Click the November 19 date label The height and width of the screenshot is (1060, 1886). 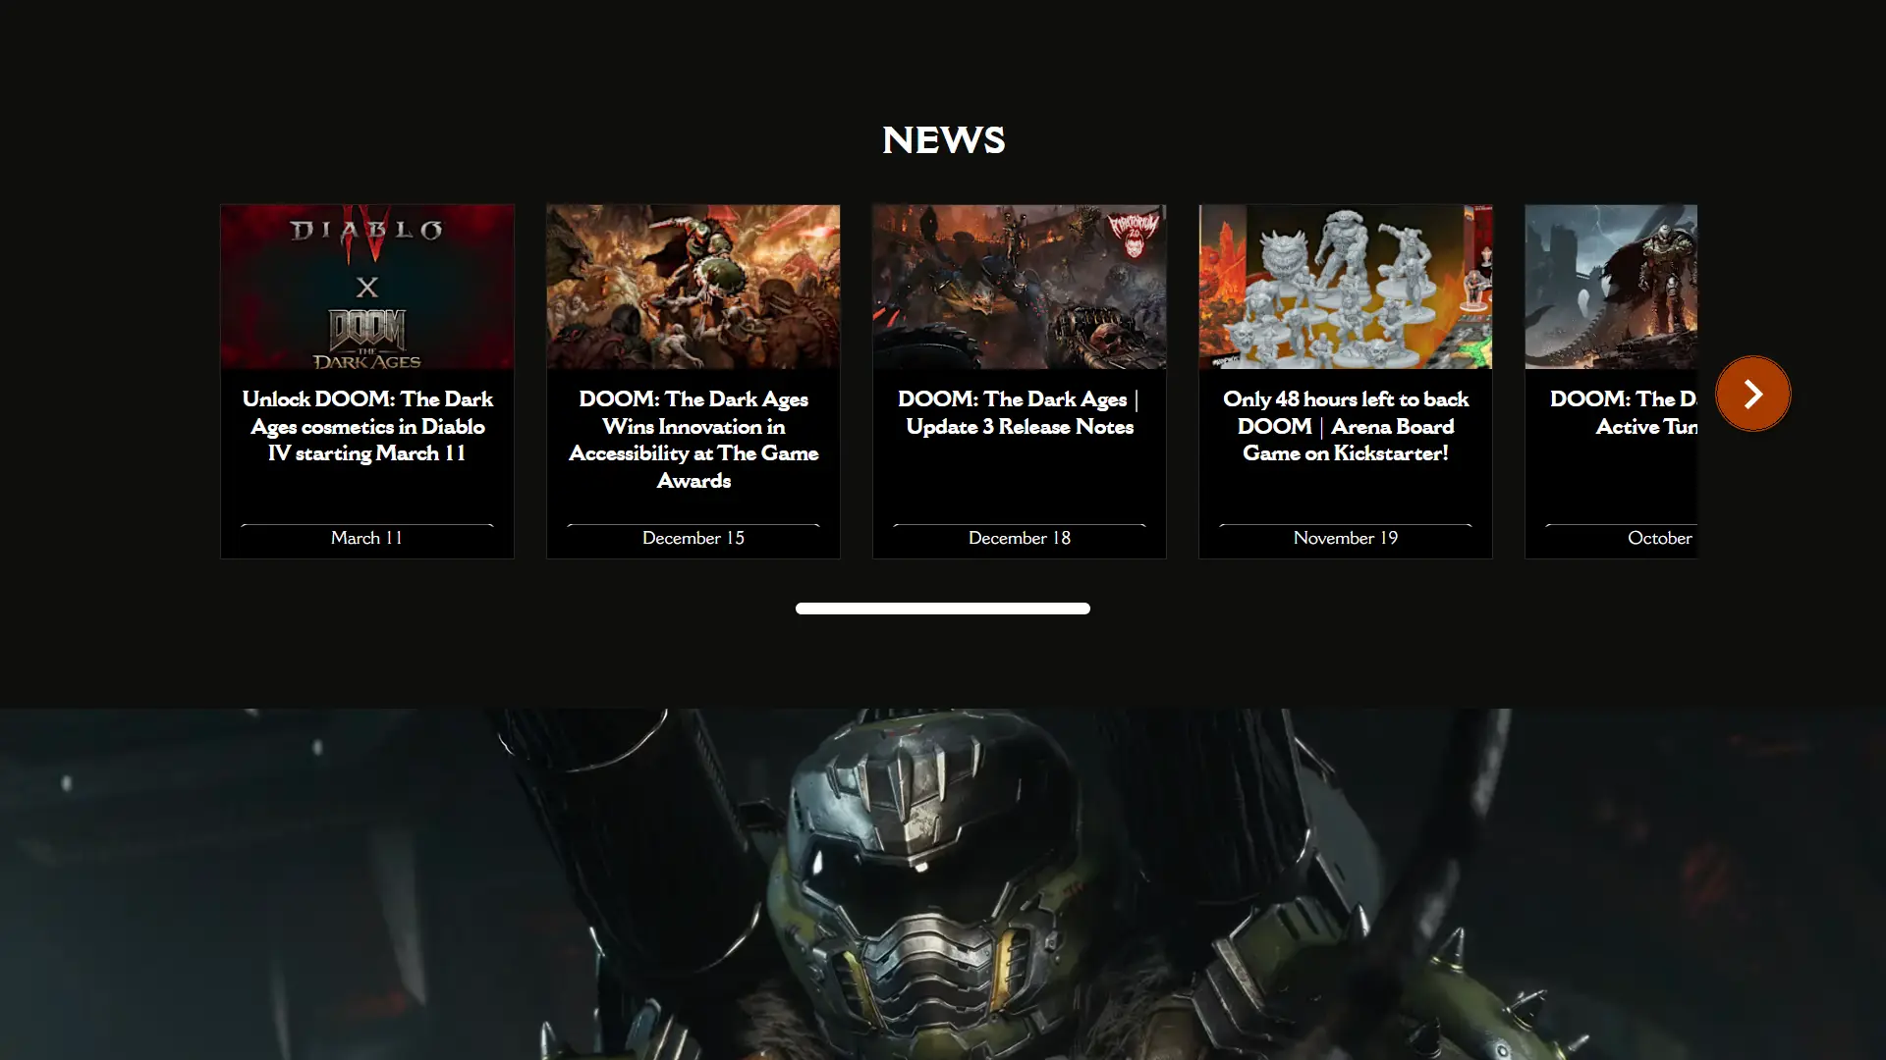click(1345, 538)
